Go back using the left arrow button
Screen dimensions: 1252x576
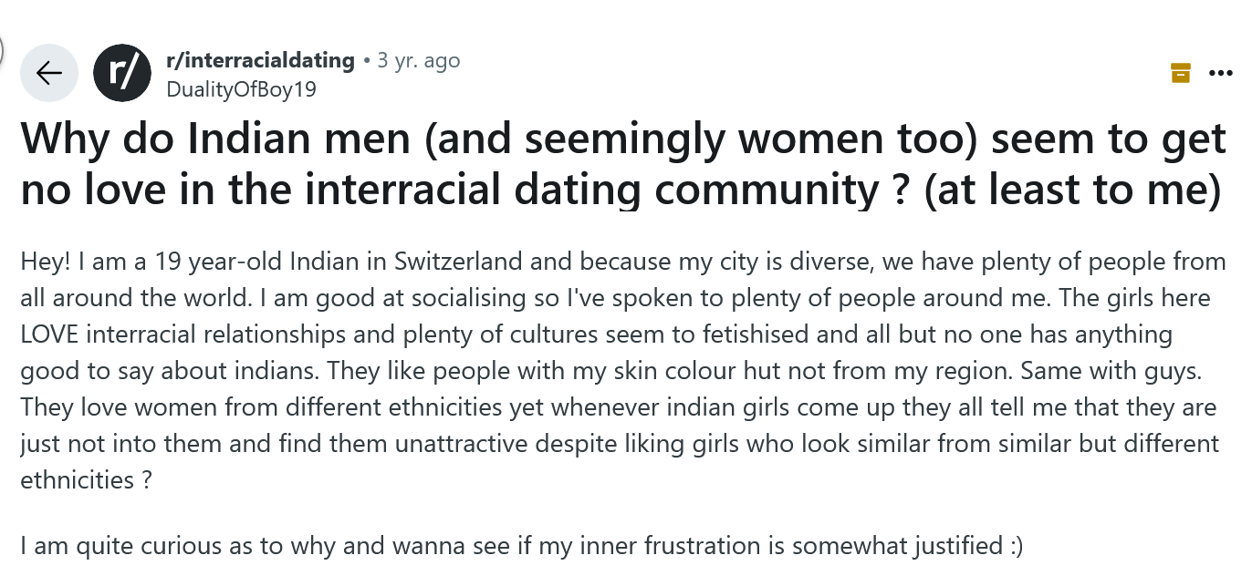click(49, 72)
